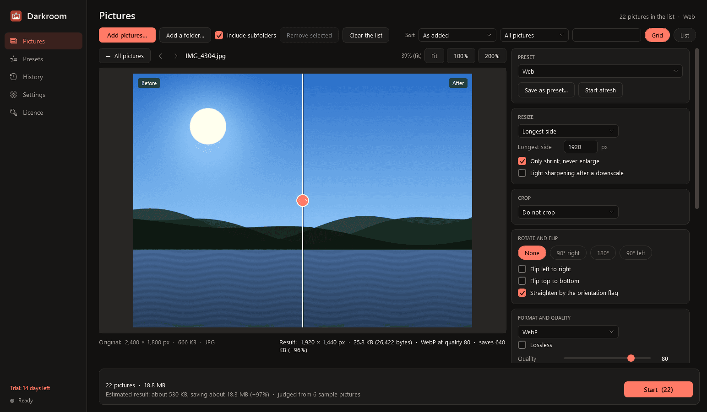The height and width of the screenshot is (412, 707).
Task: Open the Sort 'As added' dropdown
Action: [x=457, y=35]
